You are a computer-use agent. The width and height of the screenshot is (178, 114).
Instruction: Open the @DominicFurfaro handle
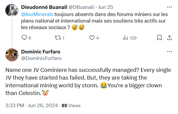tap(41, 58)
